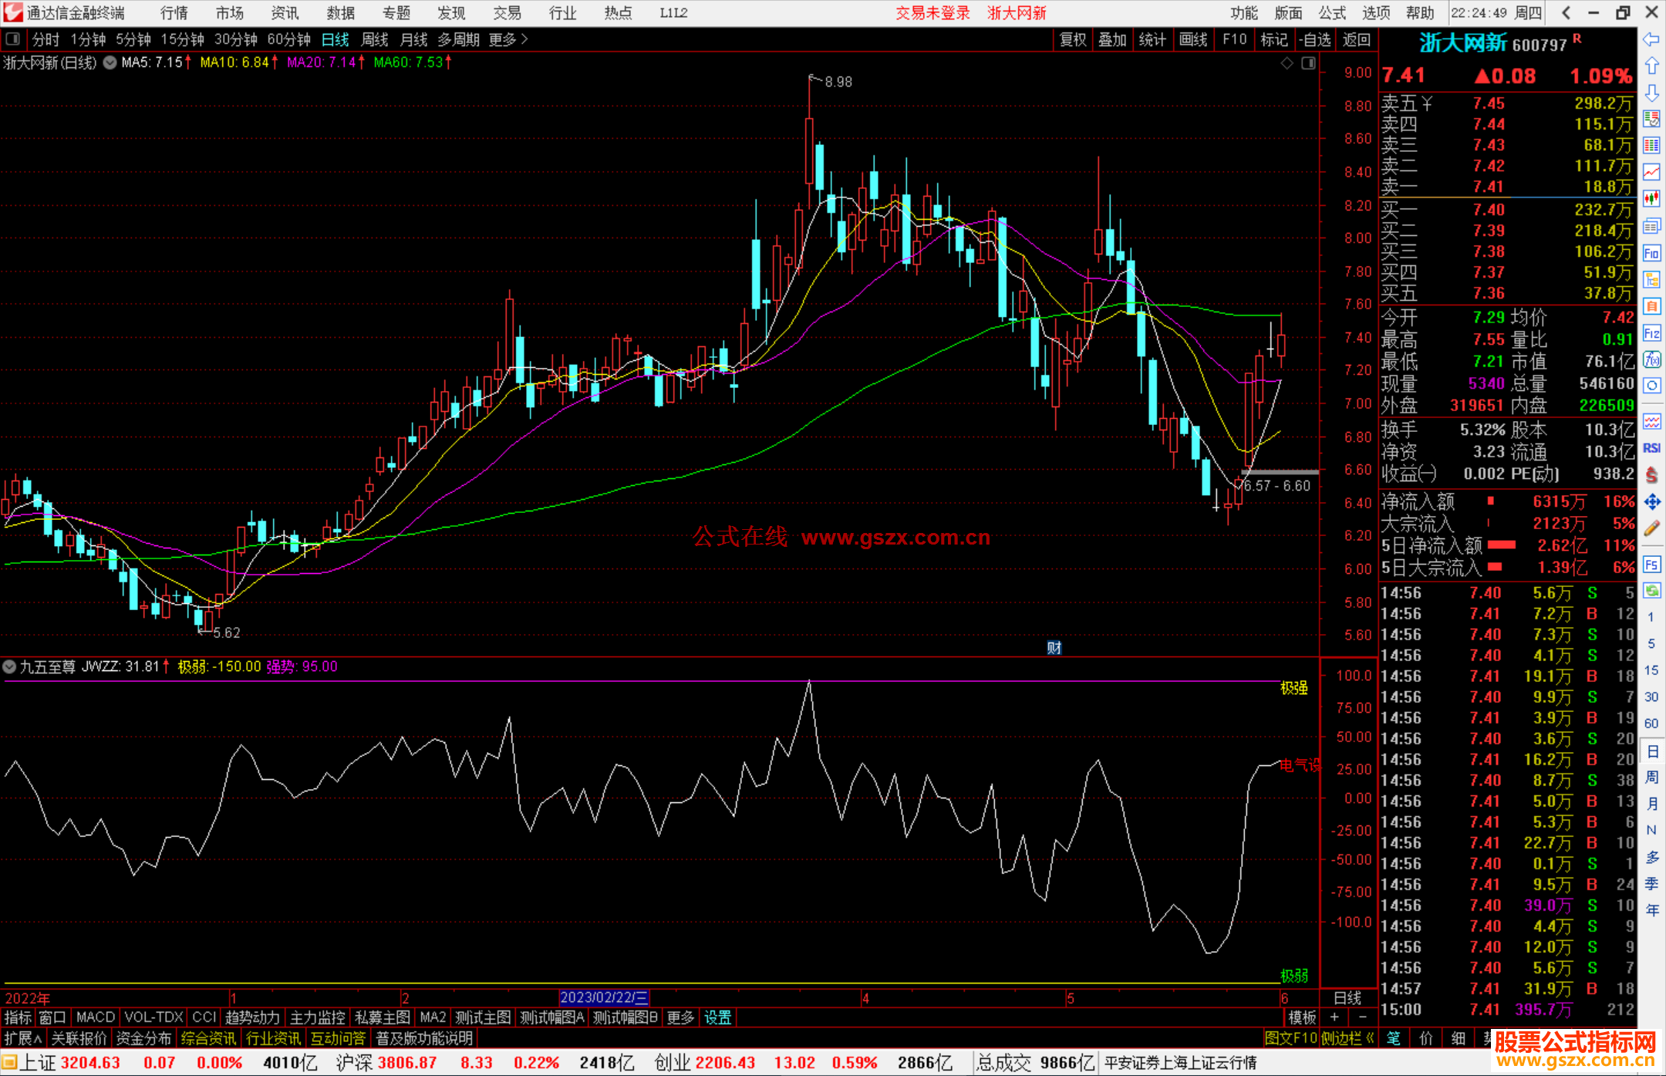The width and height of the screenshot is (1666, 1076).
Task: Click the blue left arrow sidebar icon
Action: 1651,39
